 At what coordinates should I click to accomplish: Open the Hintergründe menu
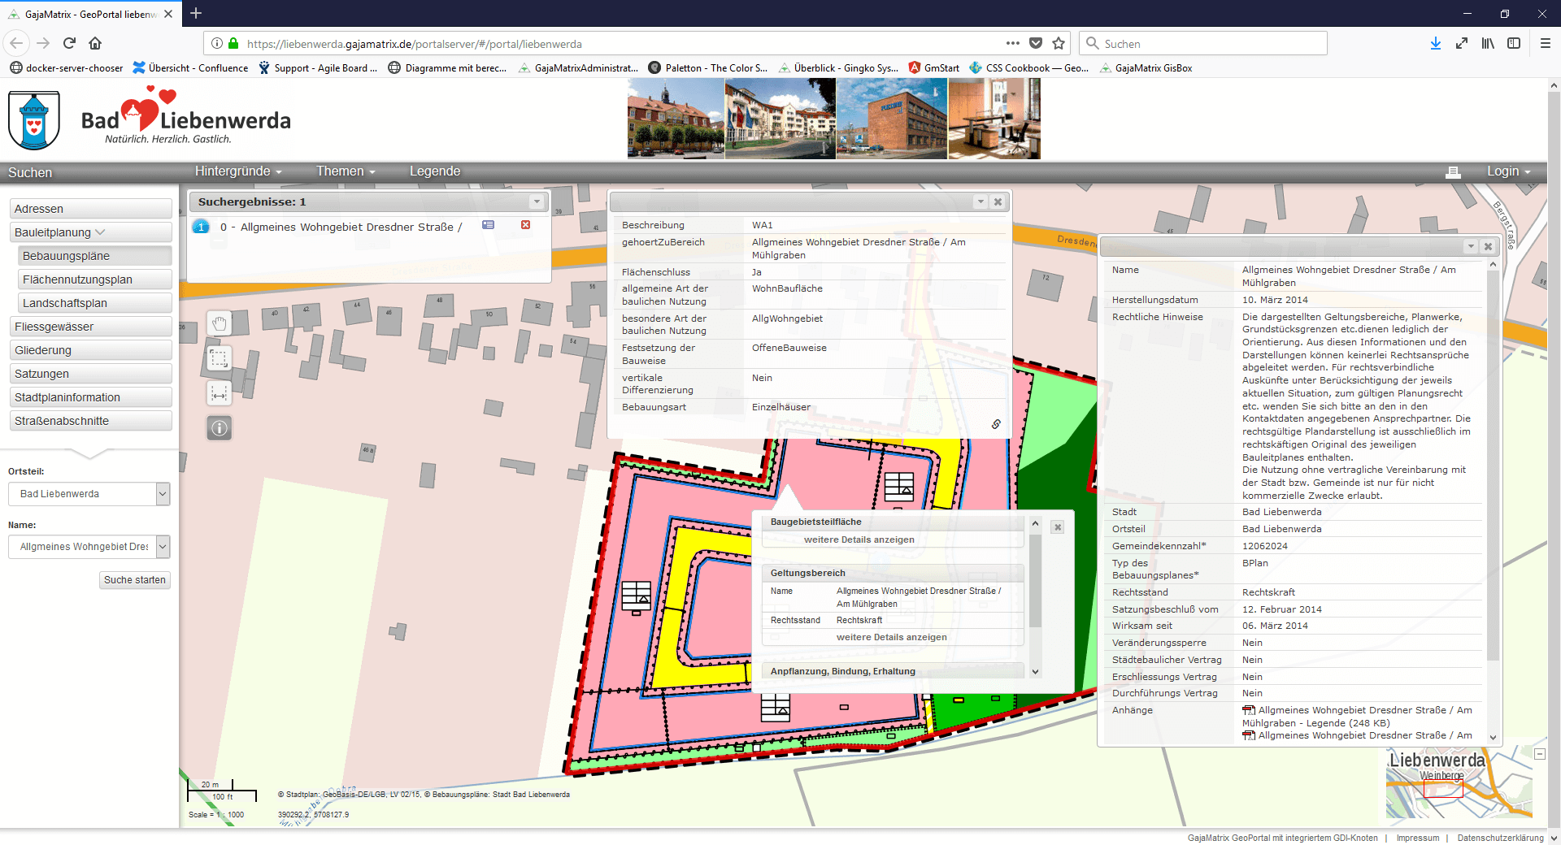tap(237, 171)
